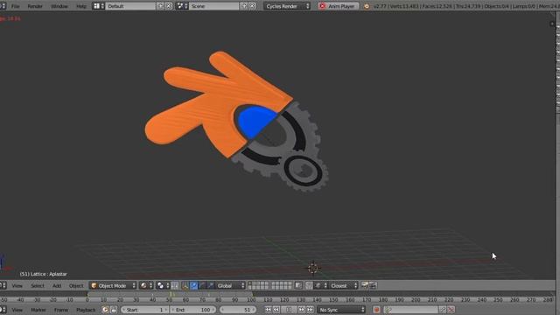The image size is (560, 315).
Task: Open the Object Mode dropdown
Action: [x=113, y=285]
